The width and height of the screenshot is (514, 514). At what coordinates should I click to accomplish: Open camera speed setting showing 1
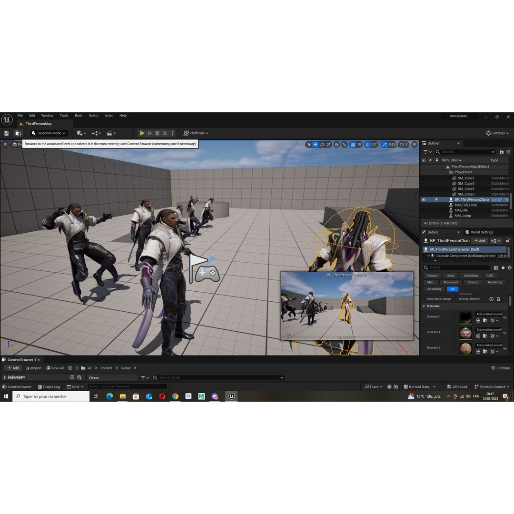[x=404, y=145]
